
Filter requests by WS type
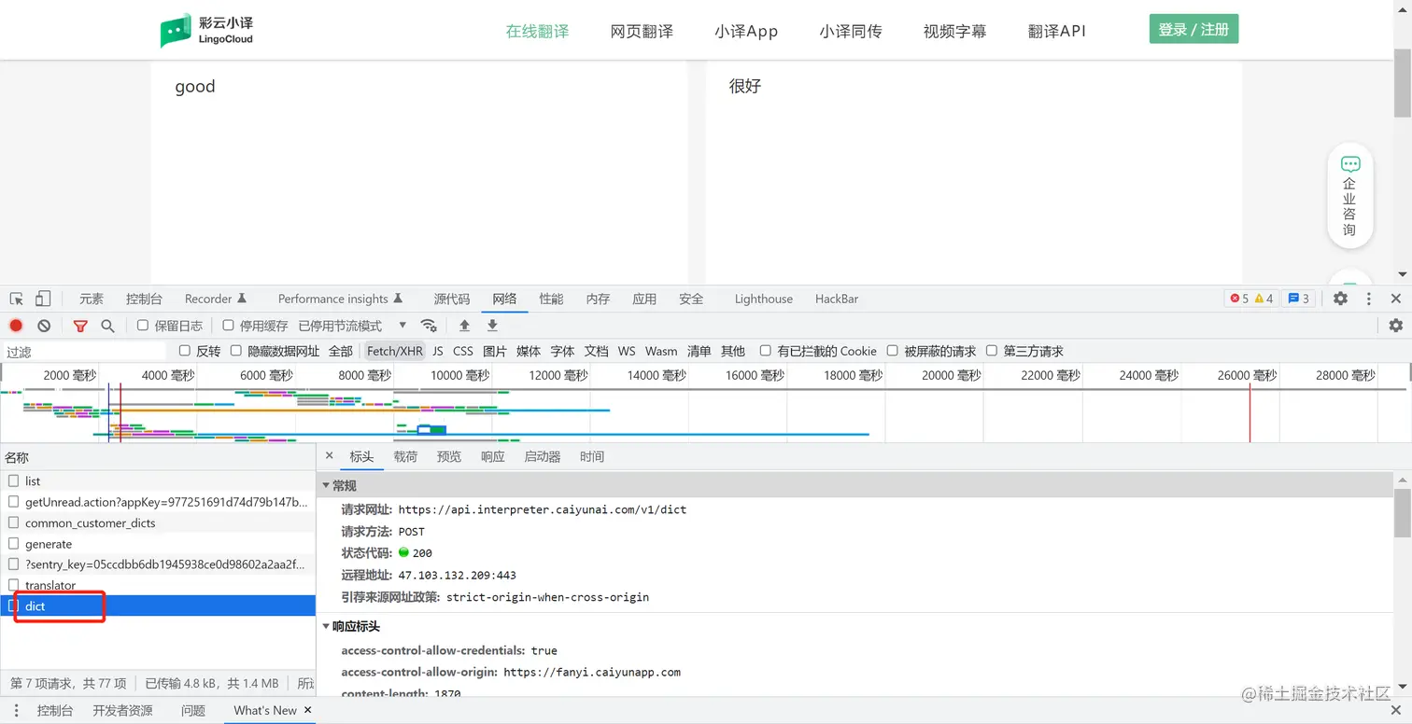(627, 351)
